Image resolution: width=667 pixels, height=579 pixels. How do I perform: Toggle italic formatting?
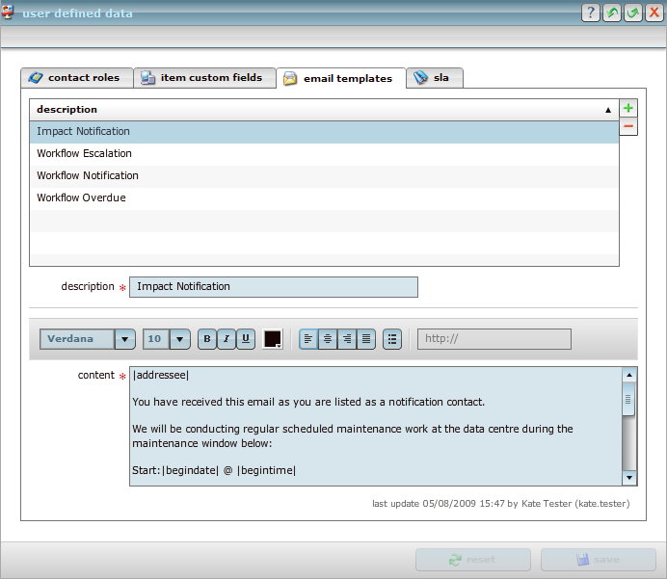tap(227, 339)
